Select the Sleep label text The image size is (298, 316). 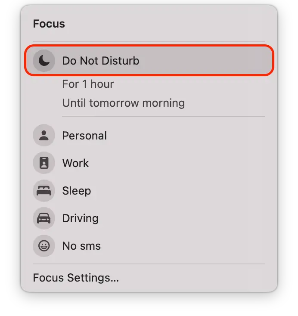click(x=77, y=191)
